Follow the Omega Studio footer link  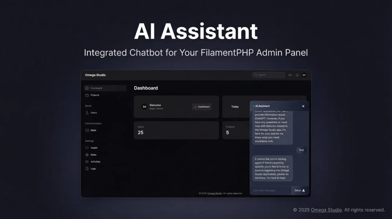(326, 210)
